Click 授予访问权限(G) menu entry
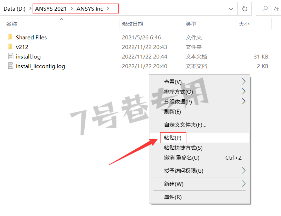This screenshot has height=216, width=281. pyautogui.click(x=199, y=171)
